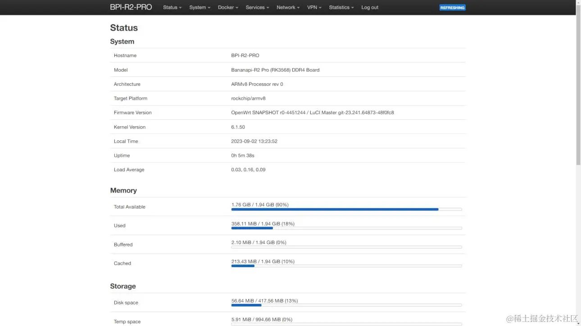The image size is (581, 326).
Task: Click the Total Available memory progress bar
Action: click(346, 210)
